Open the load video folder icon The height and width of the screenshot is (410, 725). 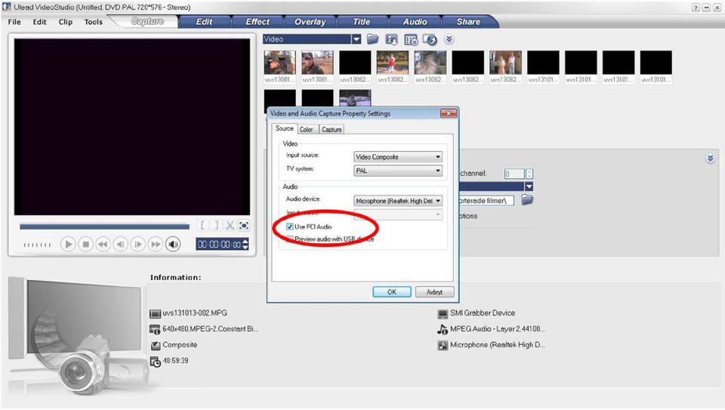coord(372,39)
